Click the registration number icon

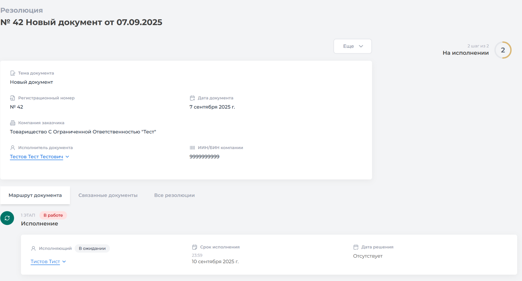tap(12, 98)
